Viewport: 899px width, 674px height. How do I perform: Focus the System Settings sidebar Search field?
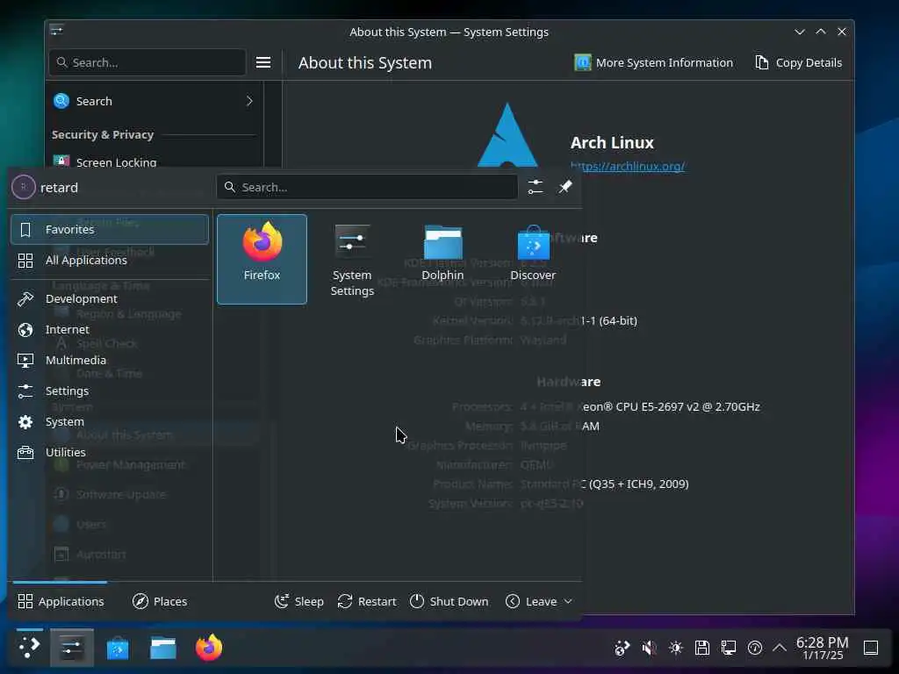tap(147, 62)
